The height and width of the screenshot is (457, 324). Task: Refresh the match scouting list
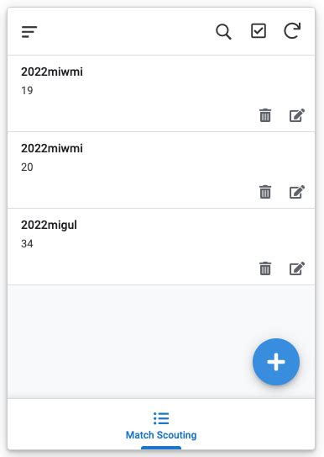(x=292, y=30)
